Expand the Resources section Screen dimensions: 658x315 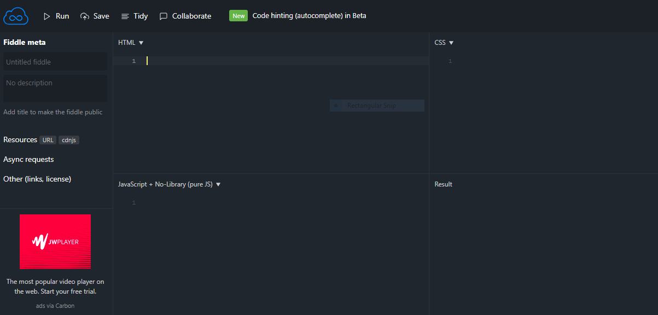(20, 139)
